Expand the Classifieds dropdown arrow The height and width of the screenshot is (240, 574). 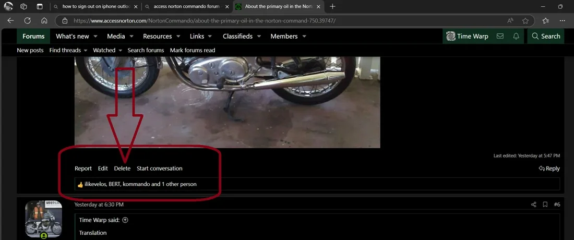pos(259,37)
